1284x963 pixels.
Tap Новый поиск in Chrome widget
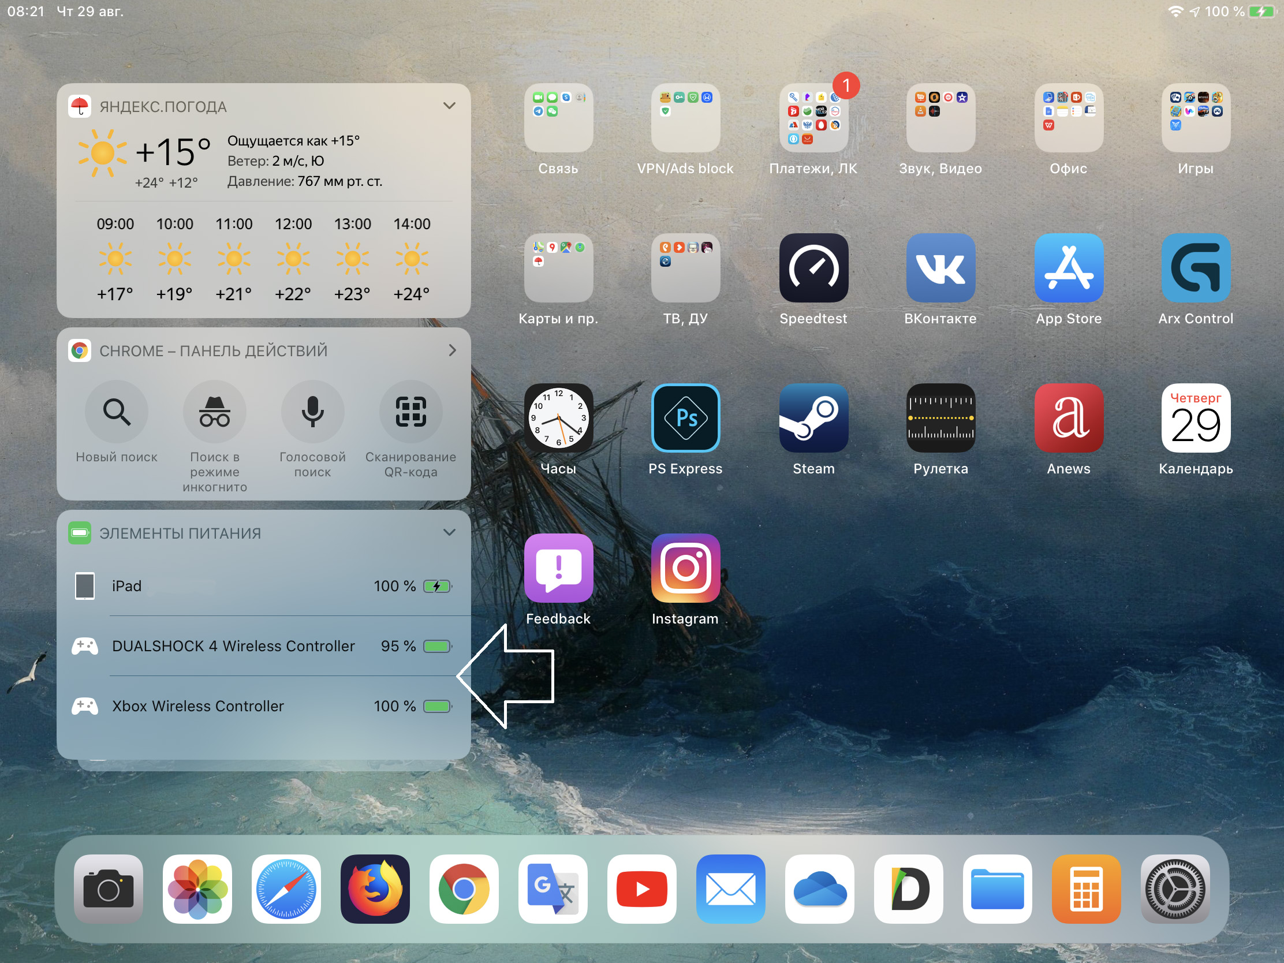pos(117,412)
